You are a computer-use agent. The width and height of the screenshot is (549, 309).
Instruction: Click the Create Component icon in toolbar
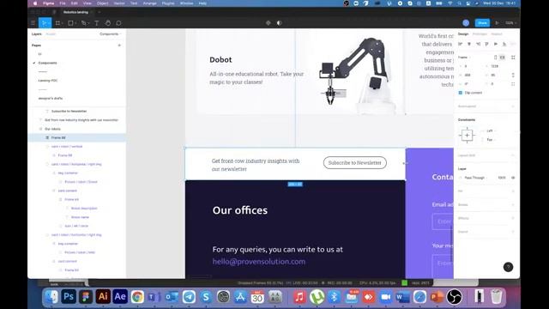[x=268, y=23]
